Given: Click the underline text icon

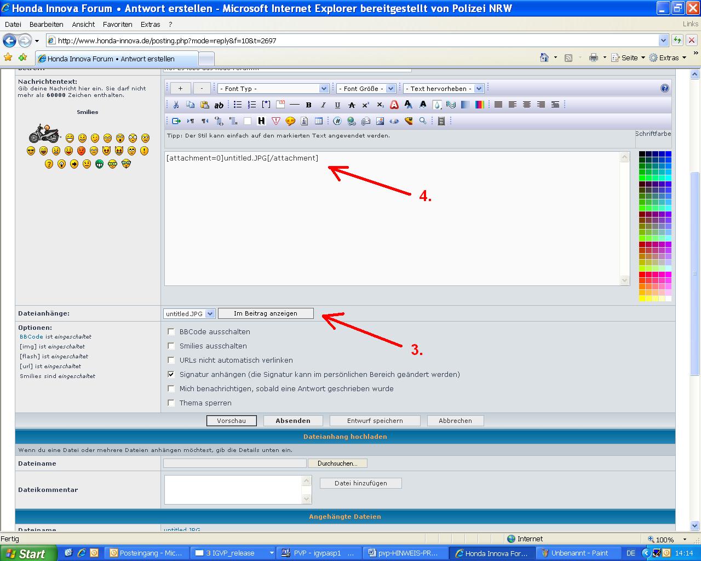Looking at the screenshot, I should [x=337, y=105].
